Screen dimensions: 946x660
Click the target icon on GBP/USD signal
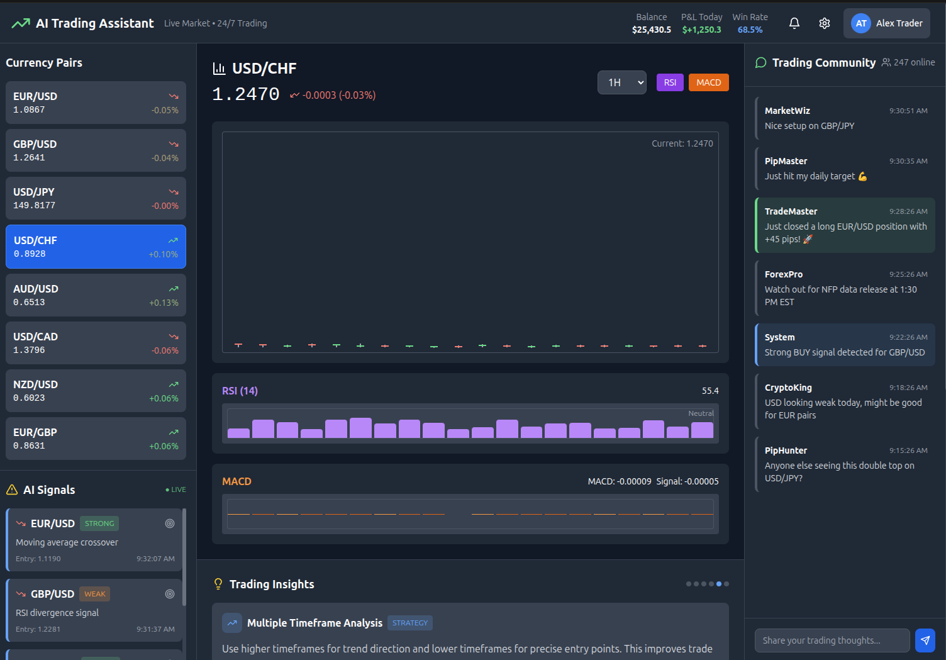click(170, 594)
